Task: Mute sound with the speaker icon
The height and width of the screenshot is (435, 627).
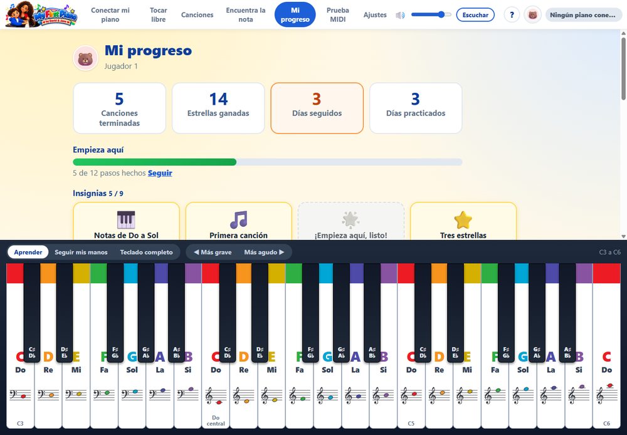Action: click(400, 15)
